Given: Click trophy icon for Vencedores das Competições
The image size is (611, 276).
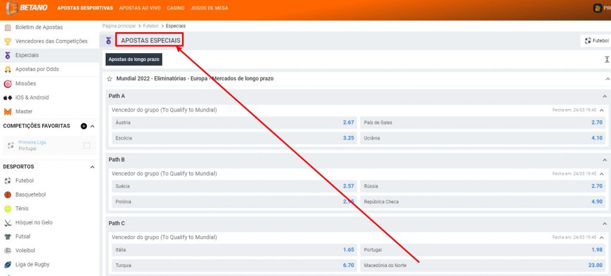Looking at the screenshot, I should [x=7, y=41].
